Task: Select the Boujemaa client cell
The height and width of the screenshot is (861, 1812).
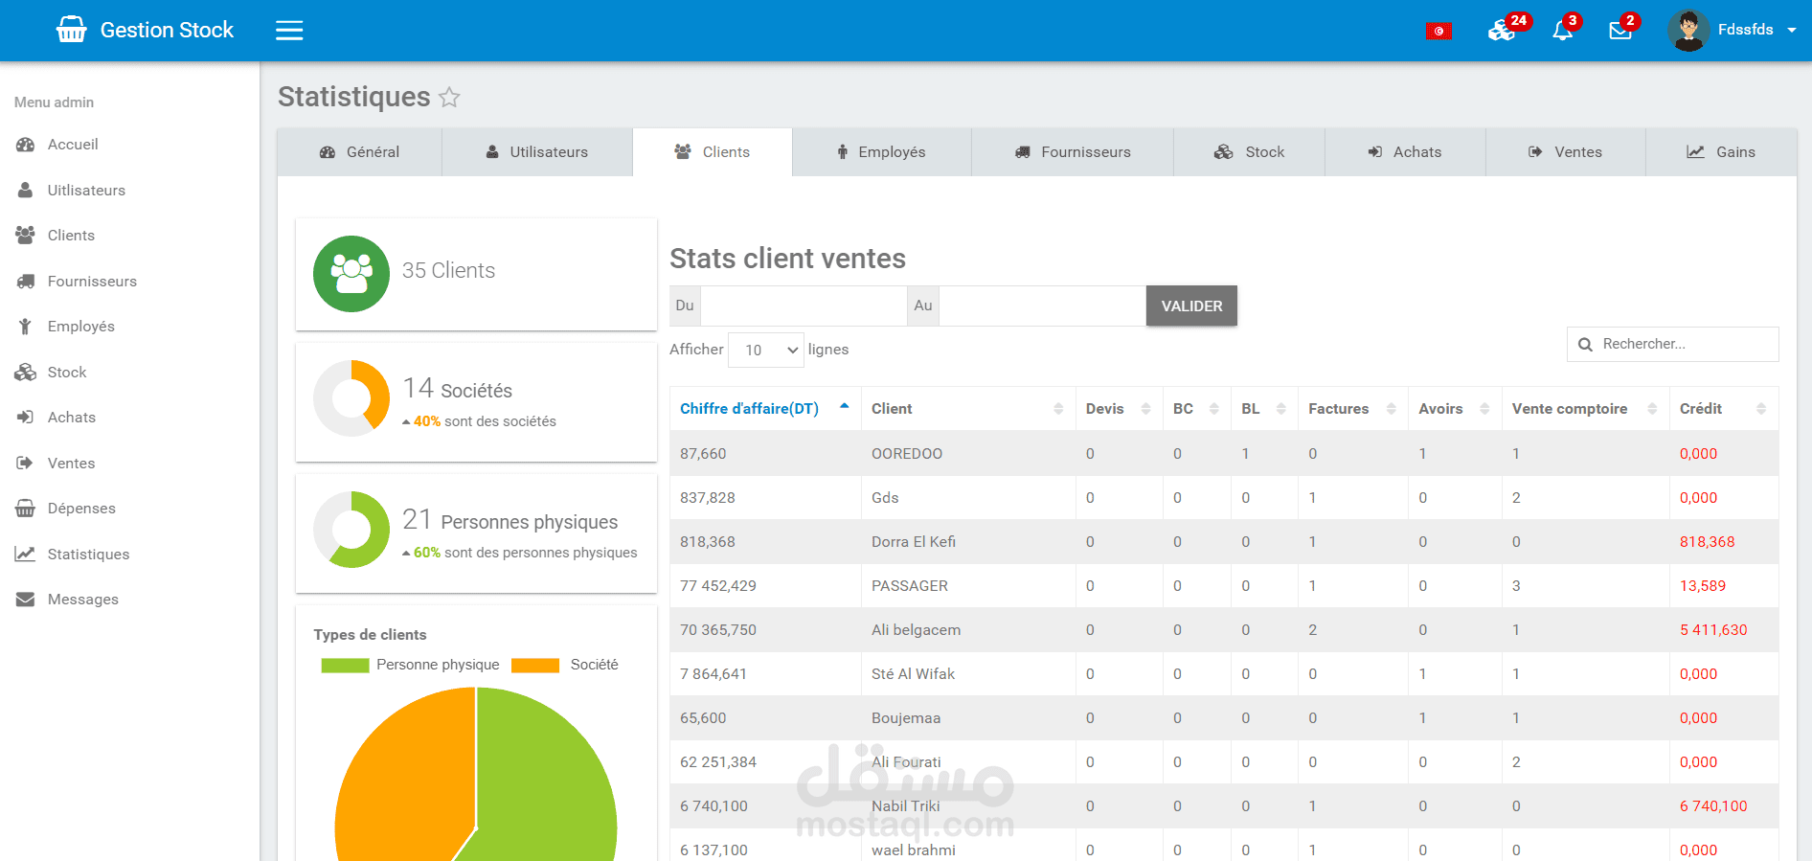Action: click(968, 718)
